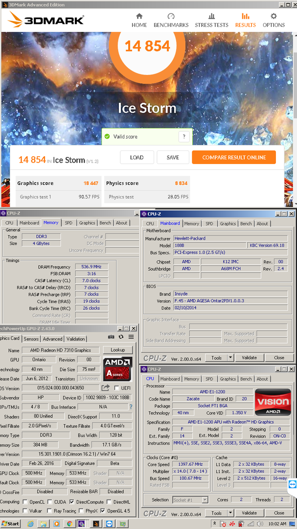Click Close in the bottom CPU-Z window
Screen dimensions: 297x529
pyautogui.click(x=279, y=513)
